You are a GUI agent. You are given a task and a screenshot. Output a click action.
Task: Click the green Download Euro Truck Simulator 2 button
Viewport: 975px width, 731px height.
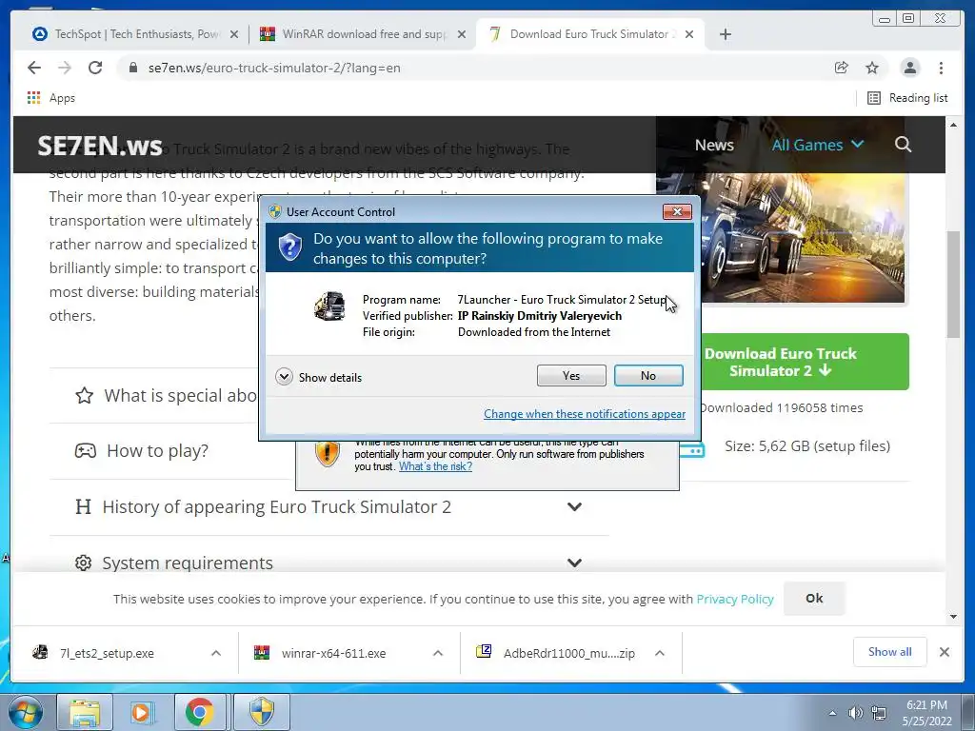click(805, 362)
